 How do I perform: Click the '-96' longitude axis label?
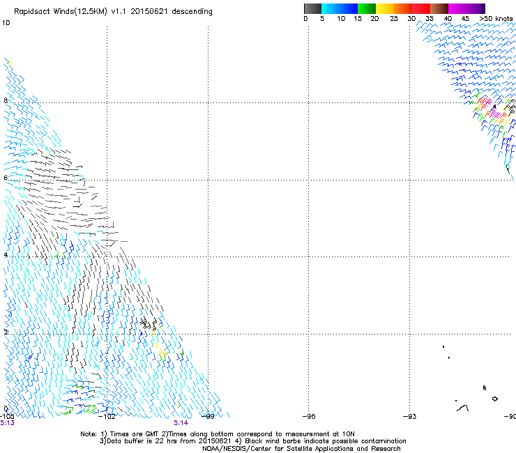click(x=309, y=417)
